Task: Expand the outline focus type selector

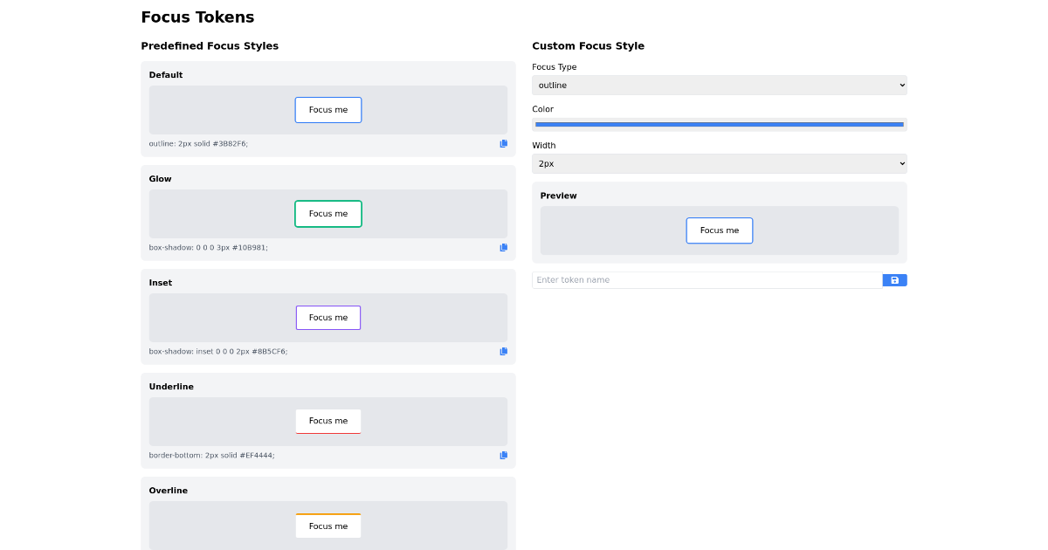Action: (x=719, y=85)
